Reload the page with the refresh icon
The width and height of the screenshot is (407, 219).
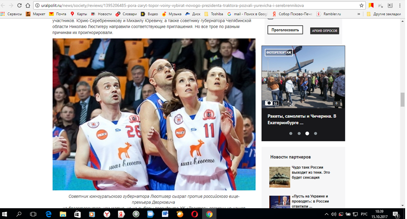point(20,5)
